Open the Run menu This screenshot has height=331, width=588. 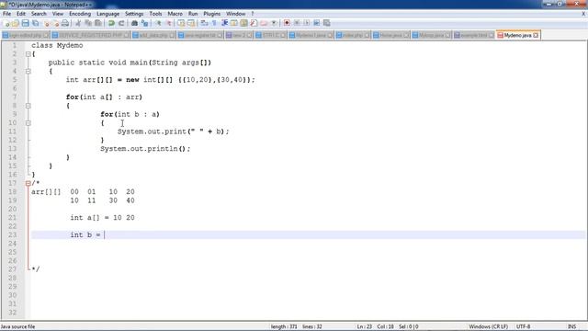click(x=193, y=14)
